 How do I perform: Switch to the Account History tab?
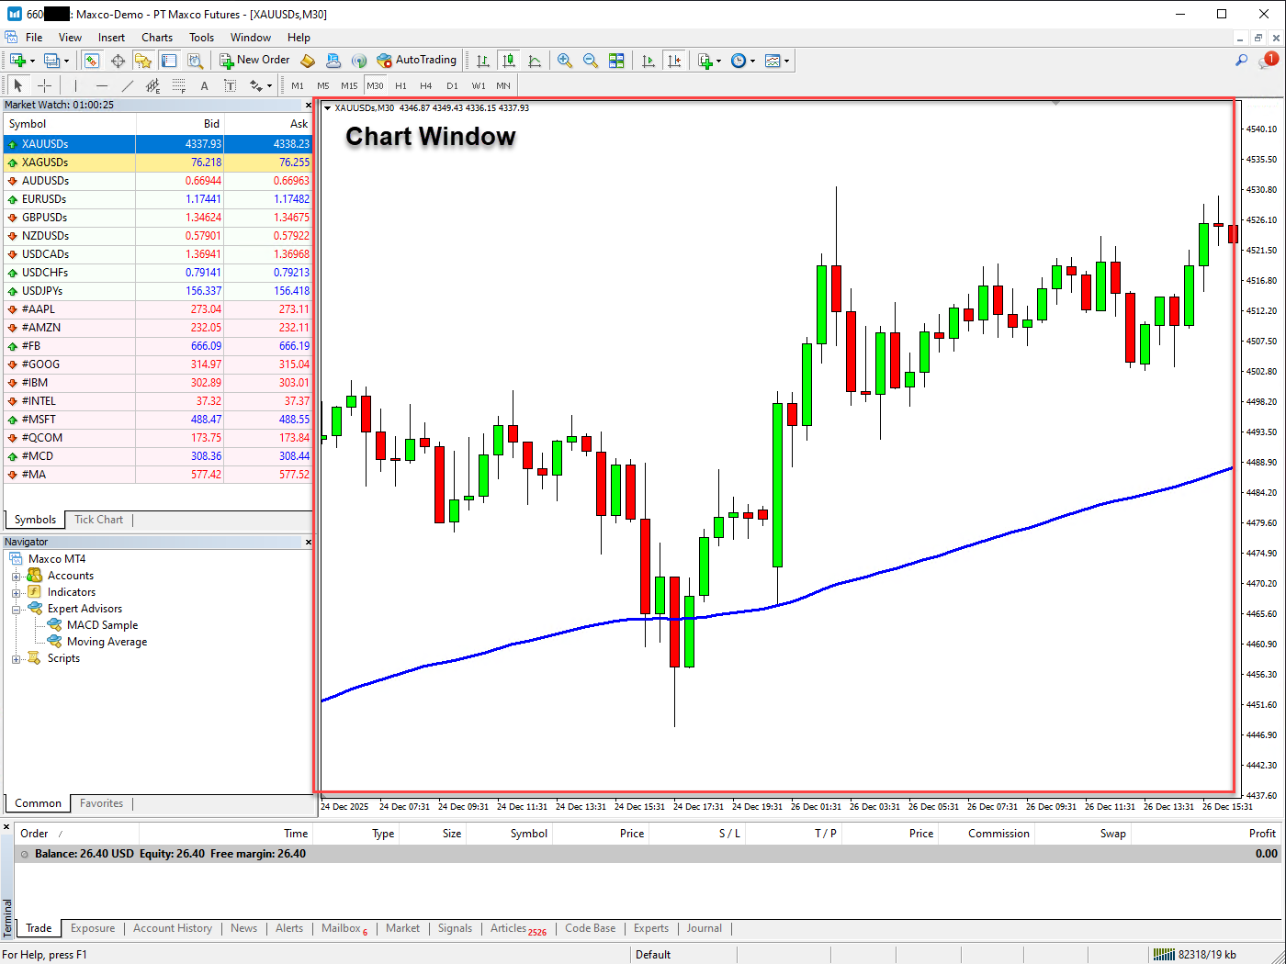pyautogui.click(x=172, y=928)
